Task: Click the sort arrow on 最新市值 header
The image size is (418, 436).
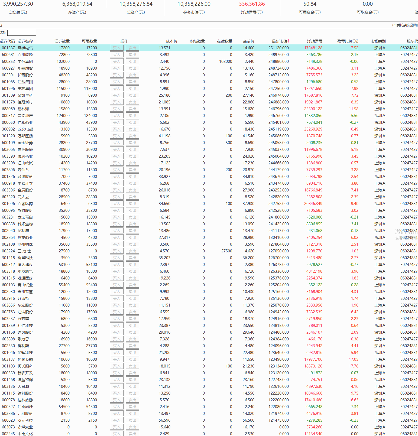Action: pos(289,41)
